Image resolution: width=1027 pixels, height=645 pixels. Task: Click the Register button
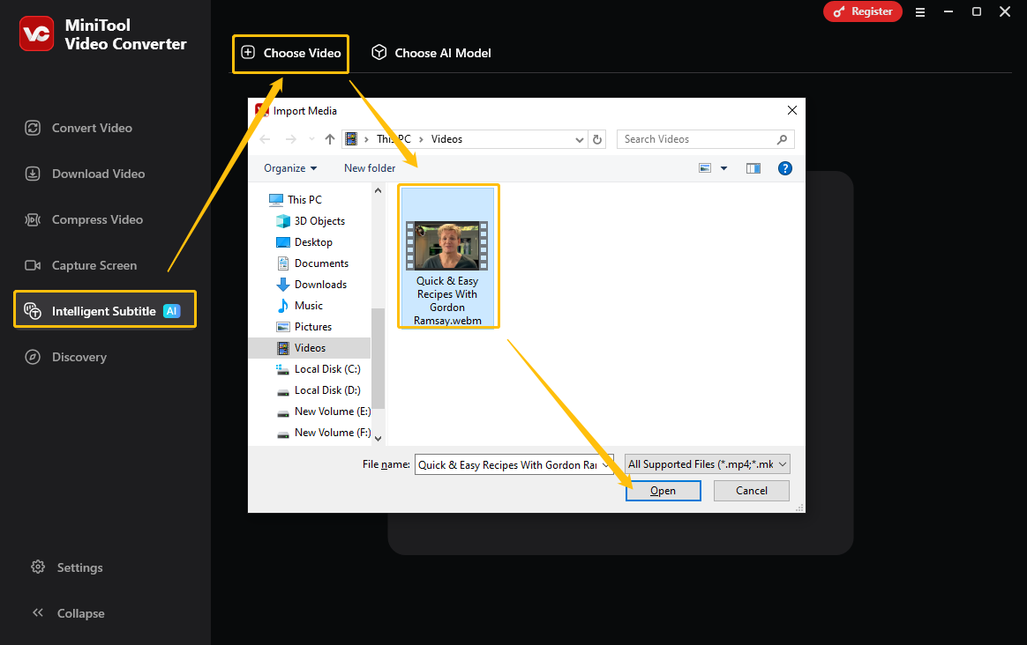pyautogui.click(x=862, y=12)
